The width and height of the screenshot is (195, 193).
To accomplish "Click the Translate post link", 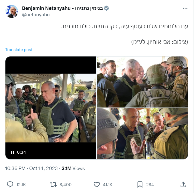I will 19,49.
